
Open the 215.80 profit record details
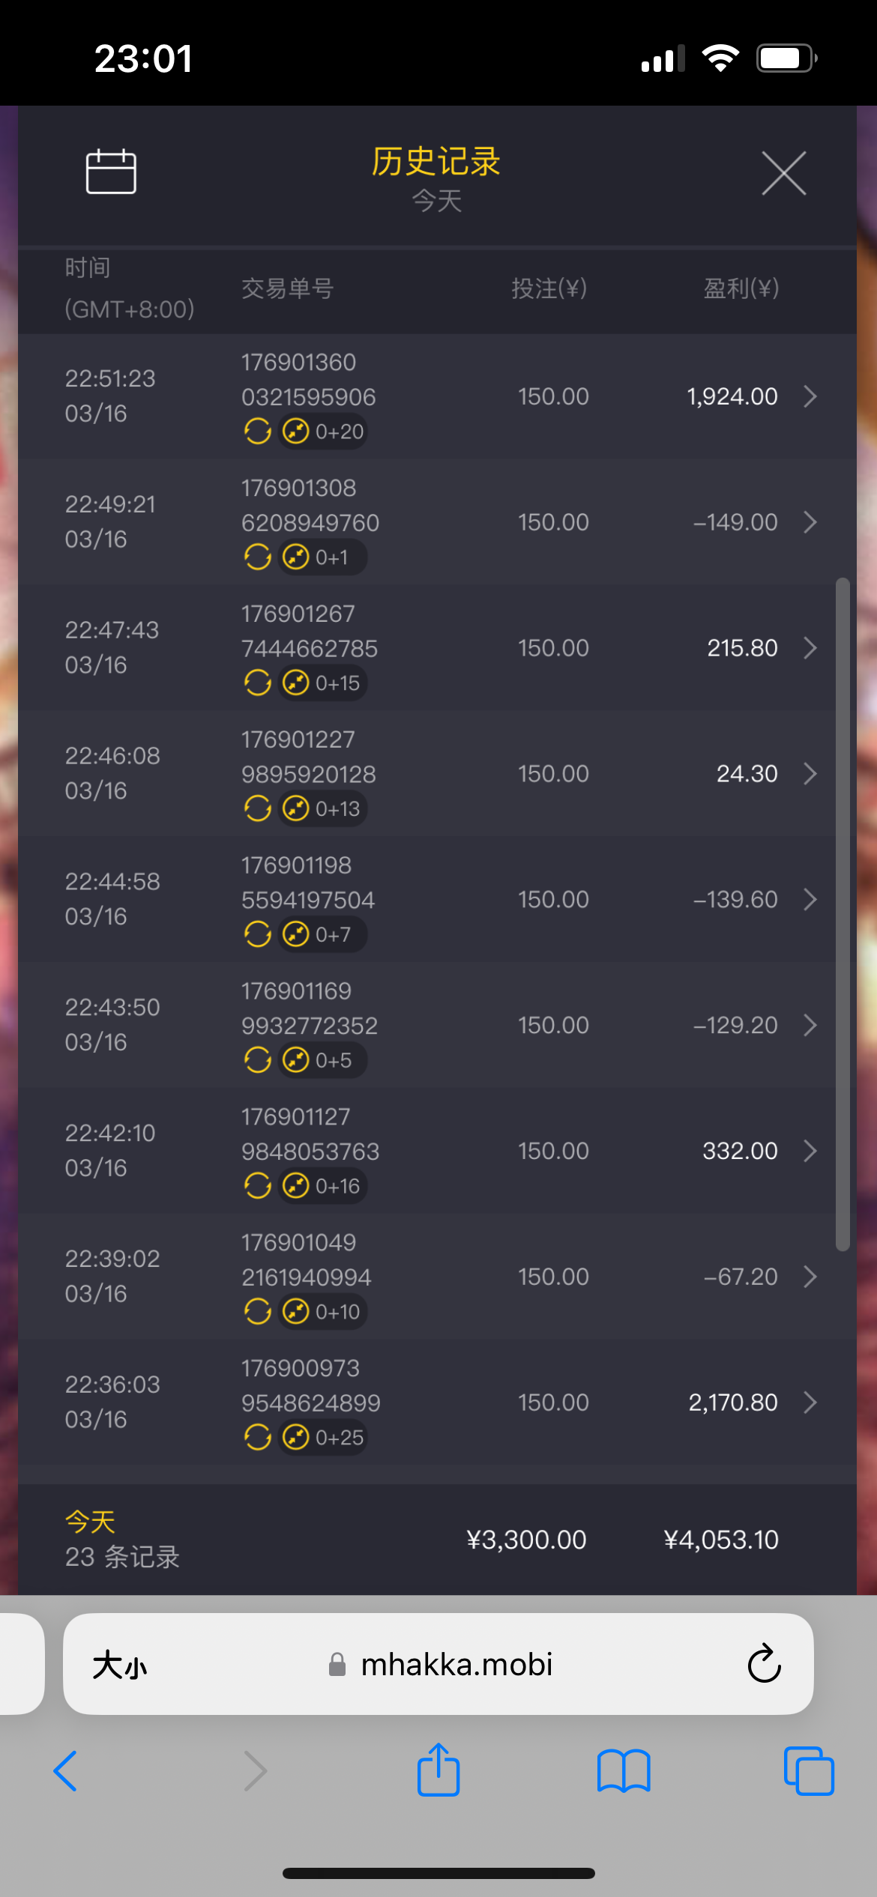pyautogui.click(x=810, y=648)
